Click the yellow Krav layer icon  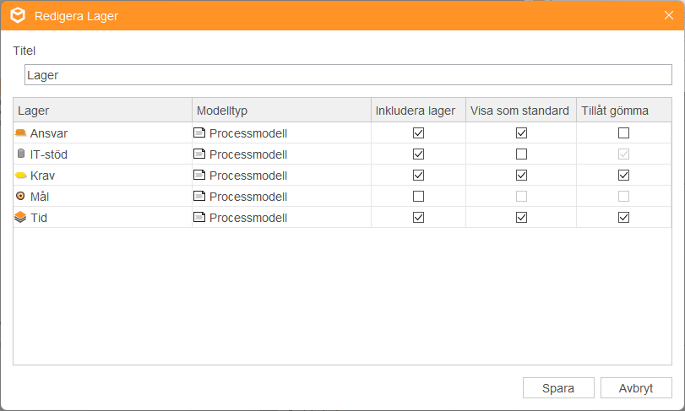pyautogui.click(x=20, y=176)
